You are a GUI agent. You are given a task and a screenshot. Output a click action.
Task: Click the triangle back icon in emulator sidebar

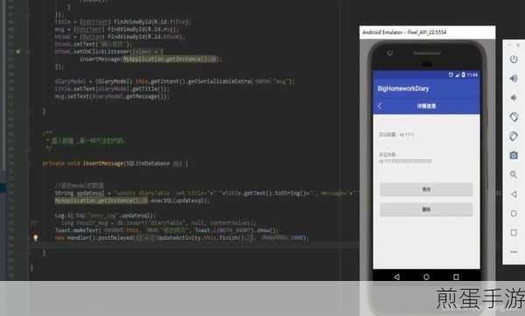coord(514,194)
